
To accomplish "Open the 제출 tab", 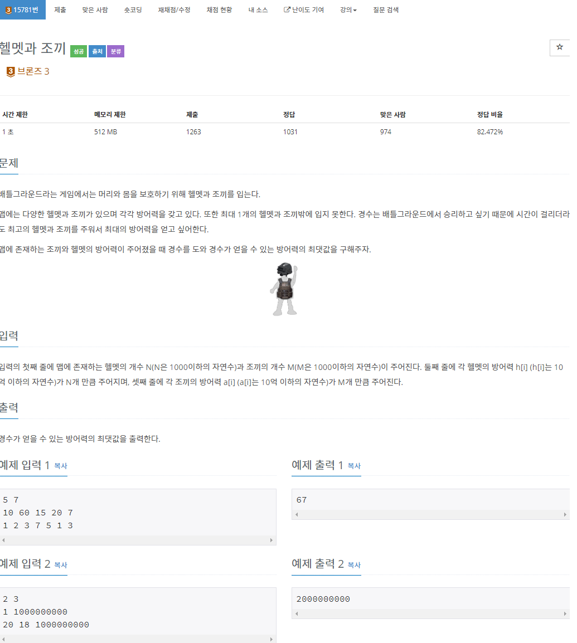I will tap(60, 10).
